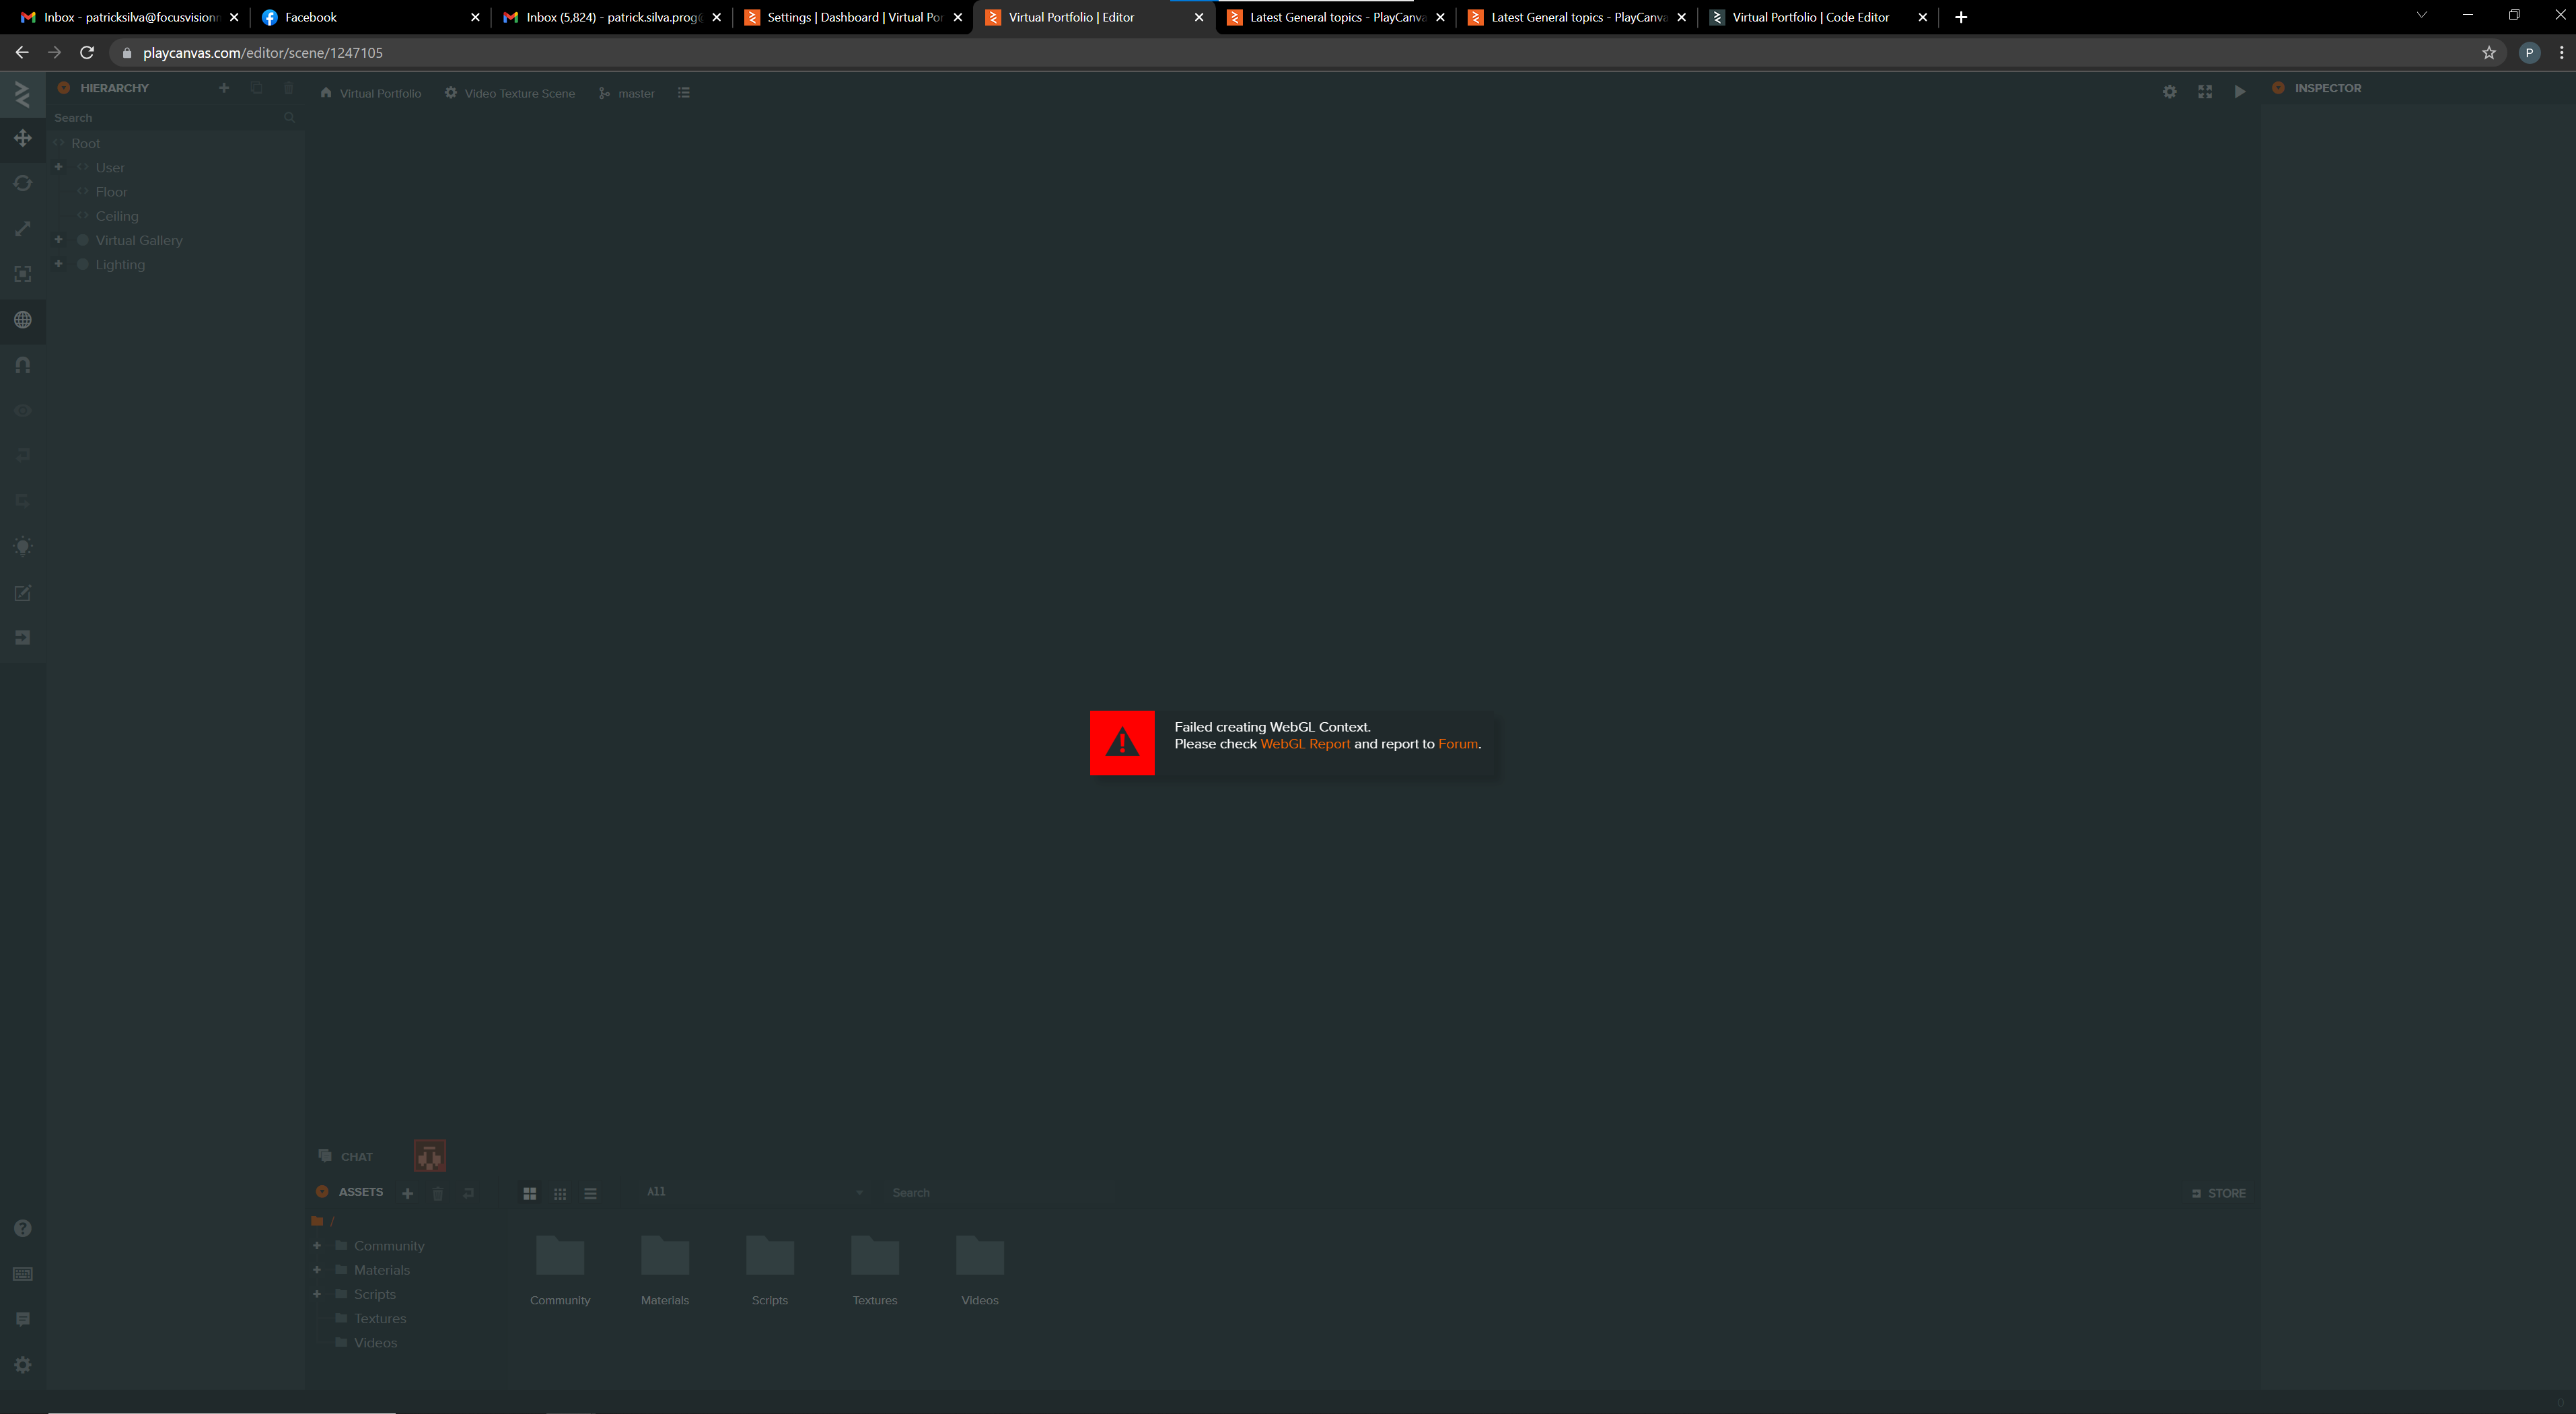Open the editor settings gear
Image resolution: width=2576 pixels, height=1414 pixels.
coord(2169,92)
